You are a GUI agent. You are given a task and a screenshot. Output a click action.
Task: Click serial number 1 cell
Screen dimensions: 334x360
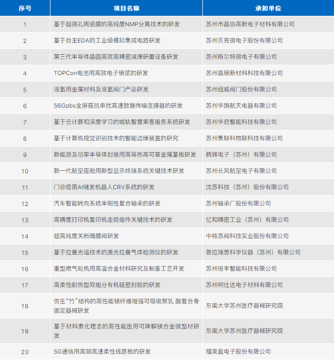pyautogui.click(x=25, y=24)
